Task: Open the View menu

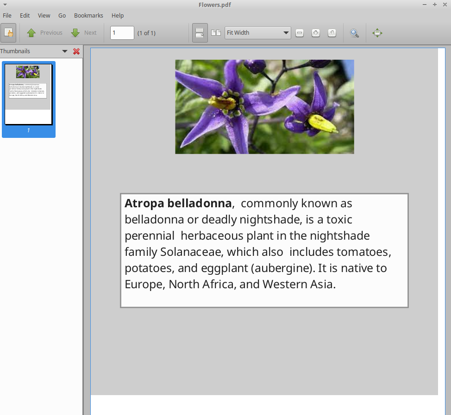Action: click(44, 15)
